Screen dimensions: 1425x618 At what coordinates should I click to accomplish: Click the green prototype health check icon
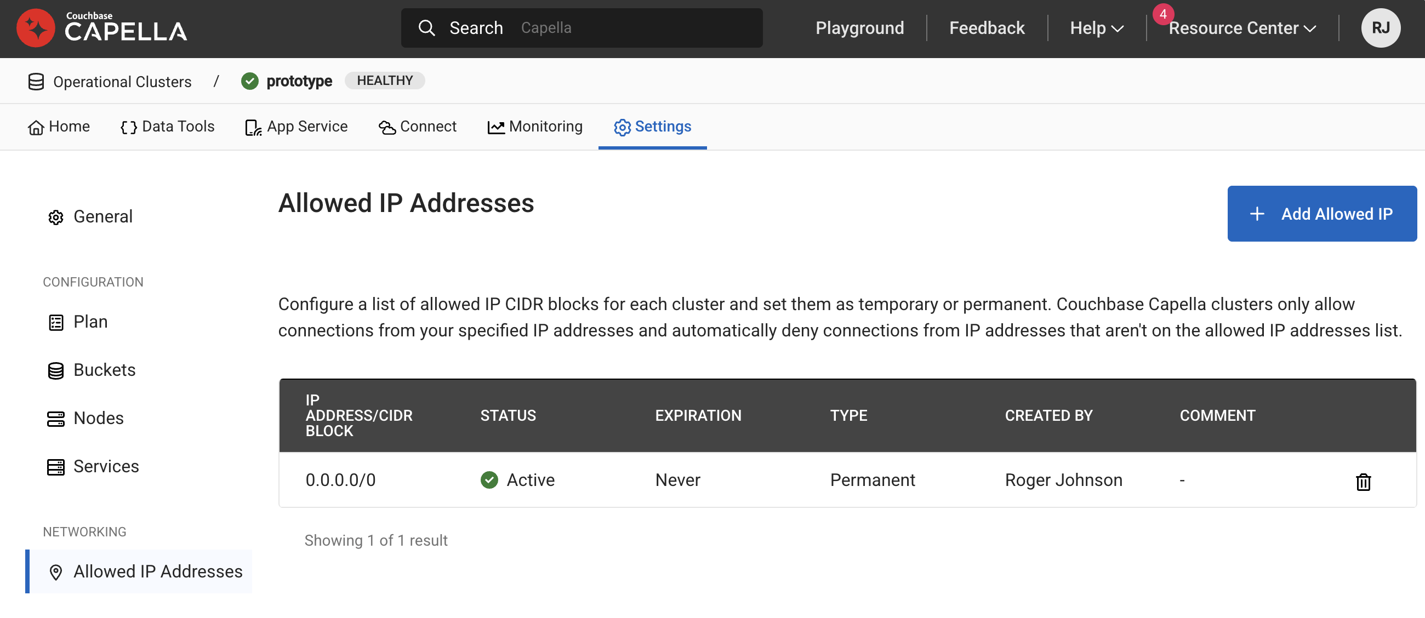(x=249, y=81)
